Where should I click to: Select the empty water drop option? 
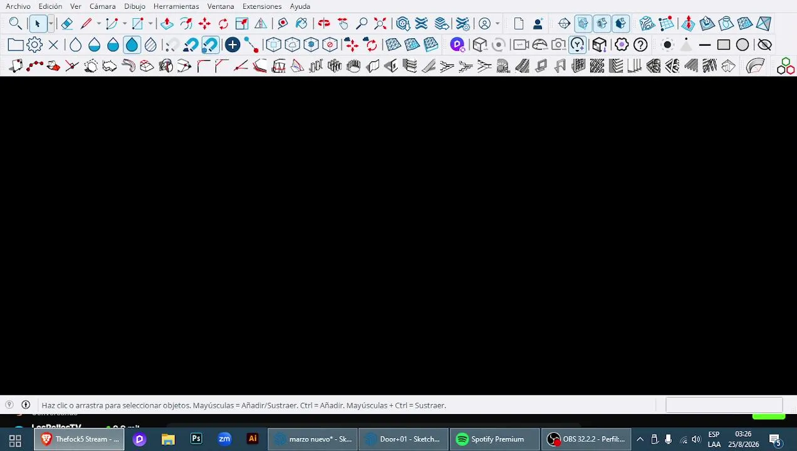(x=75, y=45)
